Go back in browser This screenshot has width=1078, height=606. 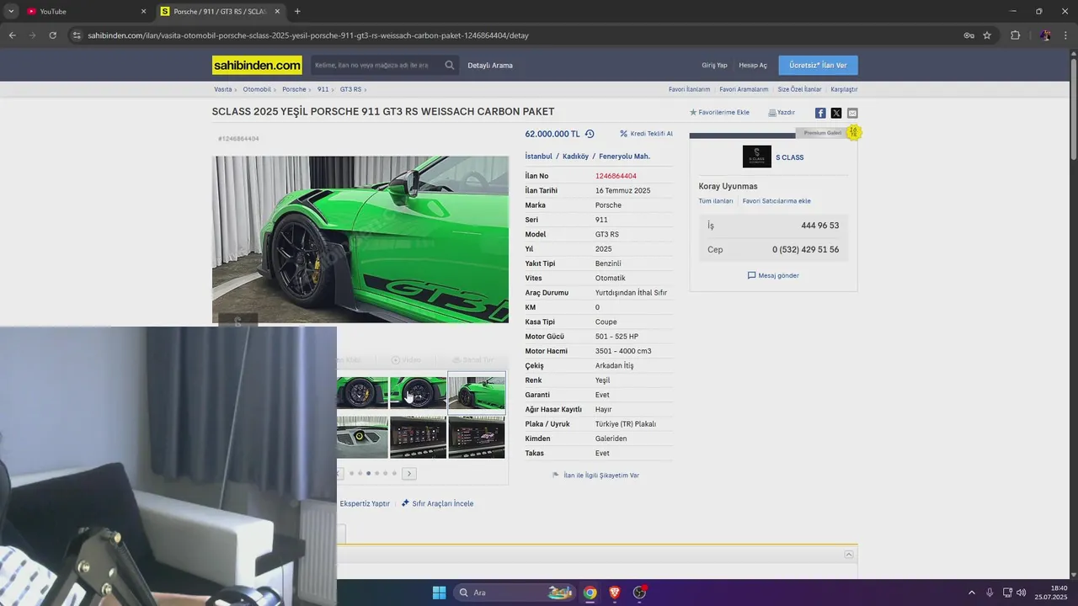tap(12, 35)
